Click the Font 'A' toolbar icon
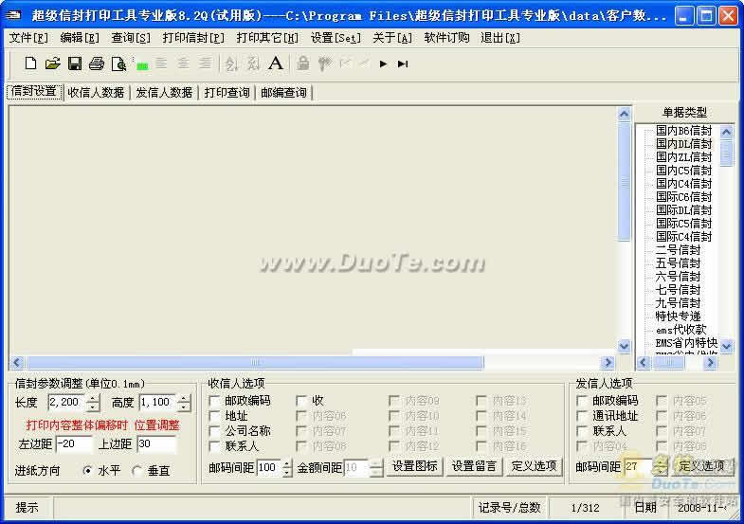744x524 pixels. coord(275,63)
